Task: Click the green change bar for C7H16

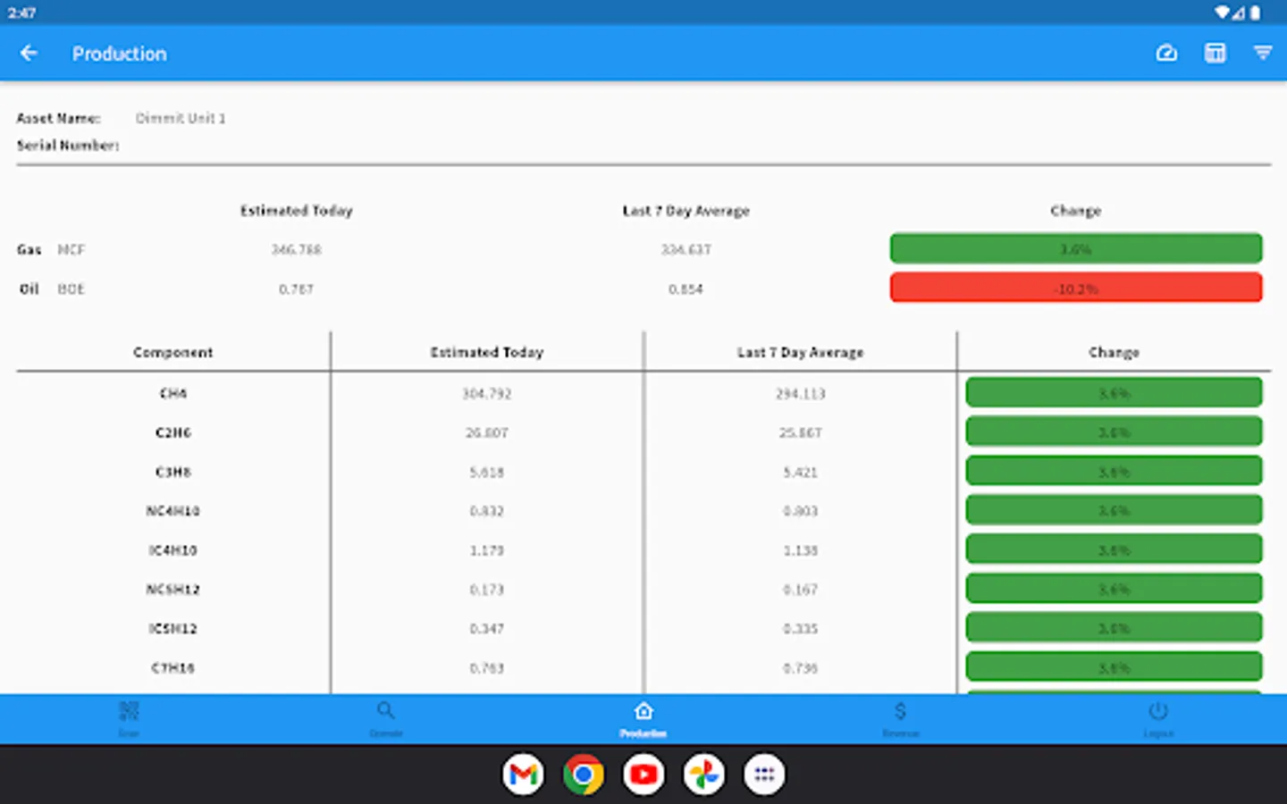Action: click(1115, 667)
